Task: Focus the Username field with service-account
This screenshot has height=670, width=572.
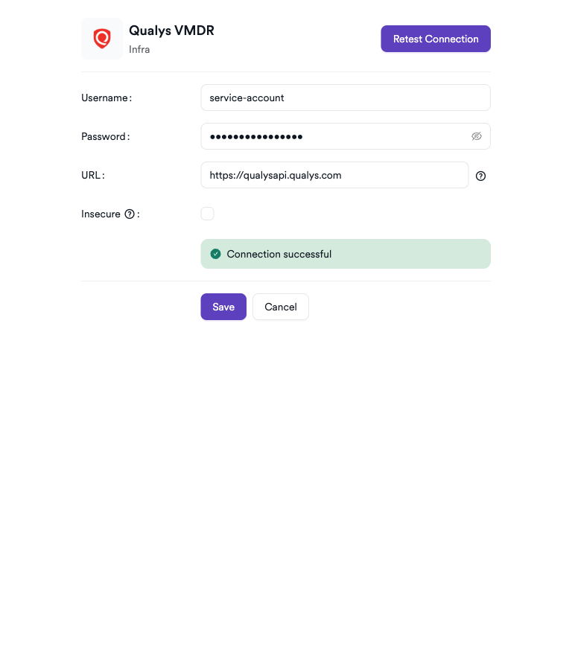Action: pyautogui.click(x=345, y=98)
